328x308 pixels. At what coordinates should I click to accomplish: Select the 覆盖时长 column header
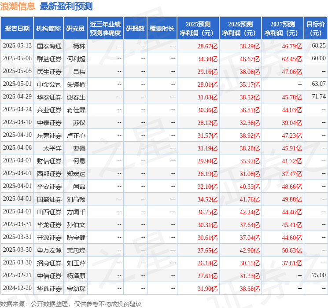tap(162, 29)
